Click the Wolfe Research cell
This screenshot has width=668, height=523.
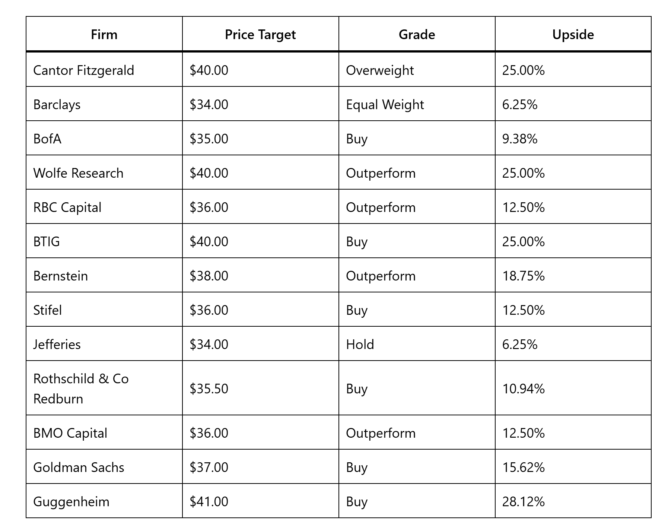click(x=78, y=173)
